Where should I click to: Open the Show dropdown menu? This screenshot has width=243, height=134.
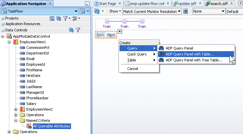click(115, 11)
